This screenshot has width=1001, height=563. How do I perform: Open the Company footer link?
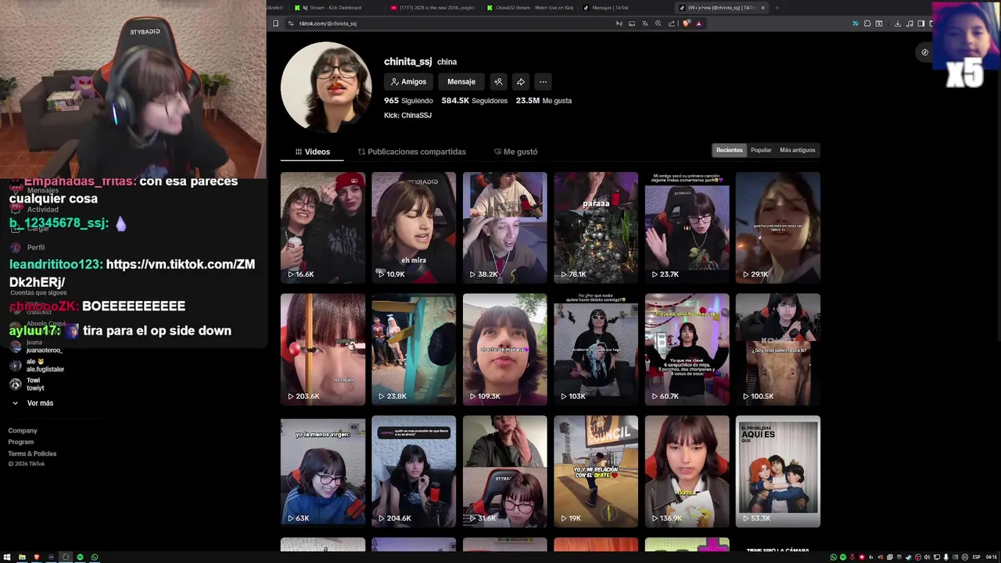click(x=23, y=431)
